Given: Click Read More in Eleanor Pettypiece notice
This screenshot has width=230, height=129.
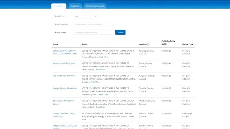Looking at the screenshot, I should 101,70.
